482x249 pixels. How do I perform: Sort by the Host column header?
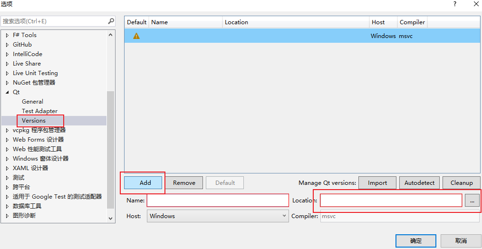pos(383,22)
